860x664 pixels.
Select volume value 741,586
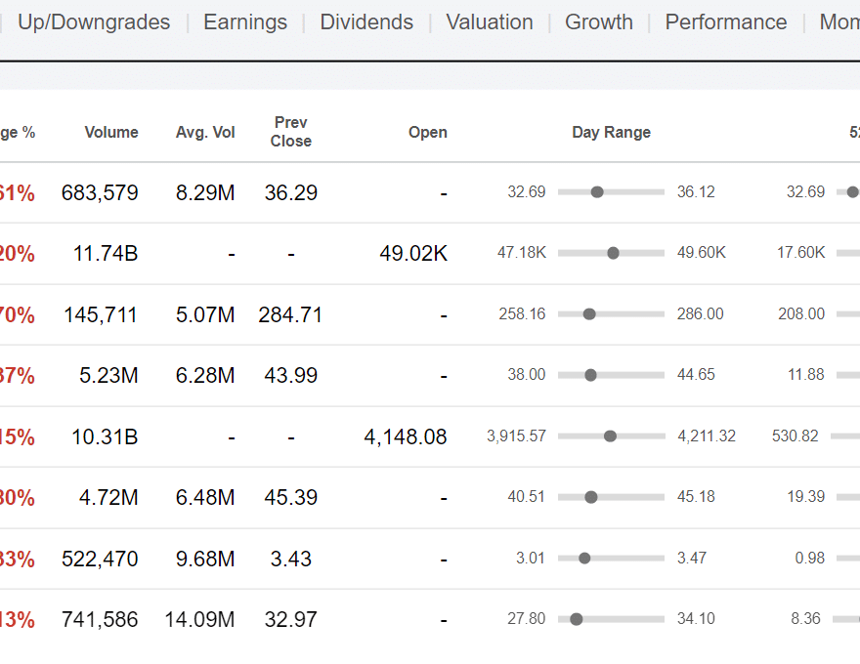click(x=100, y=620)
